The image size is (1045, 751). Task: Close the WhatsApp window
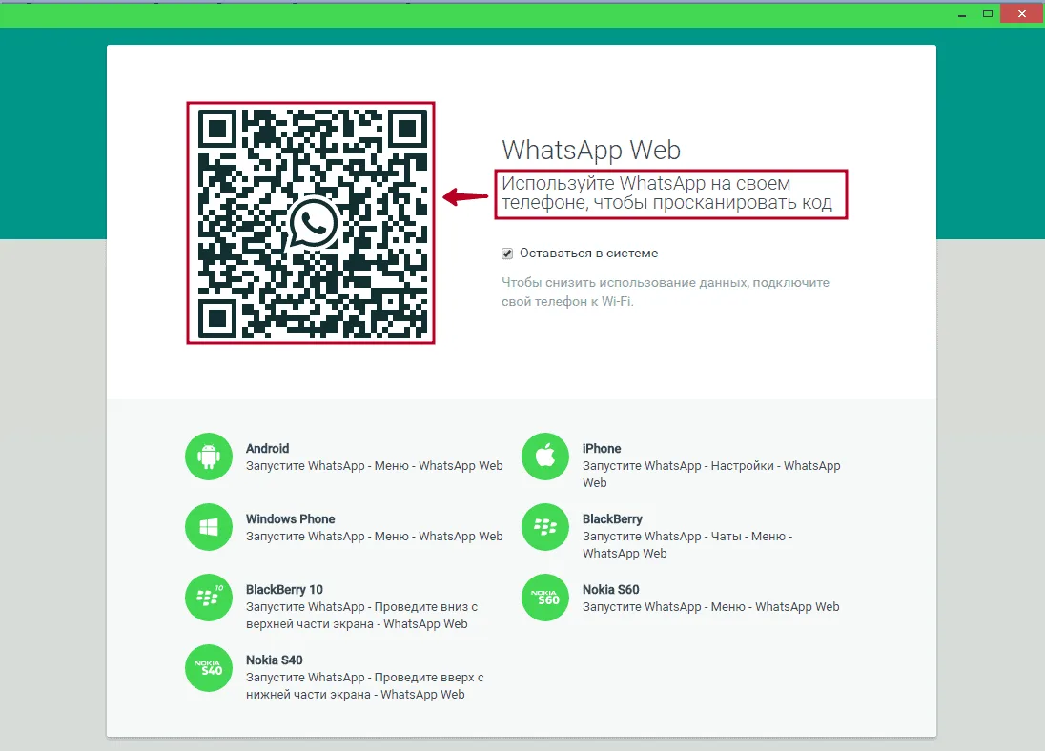1022,14
